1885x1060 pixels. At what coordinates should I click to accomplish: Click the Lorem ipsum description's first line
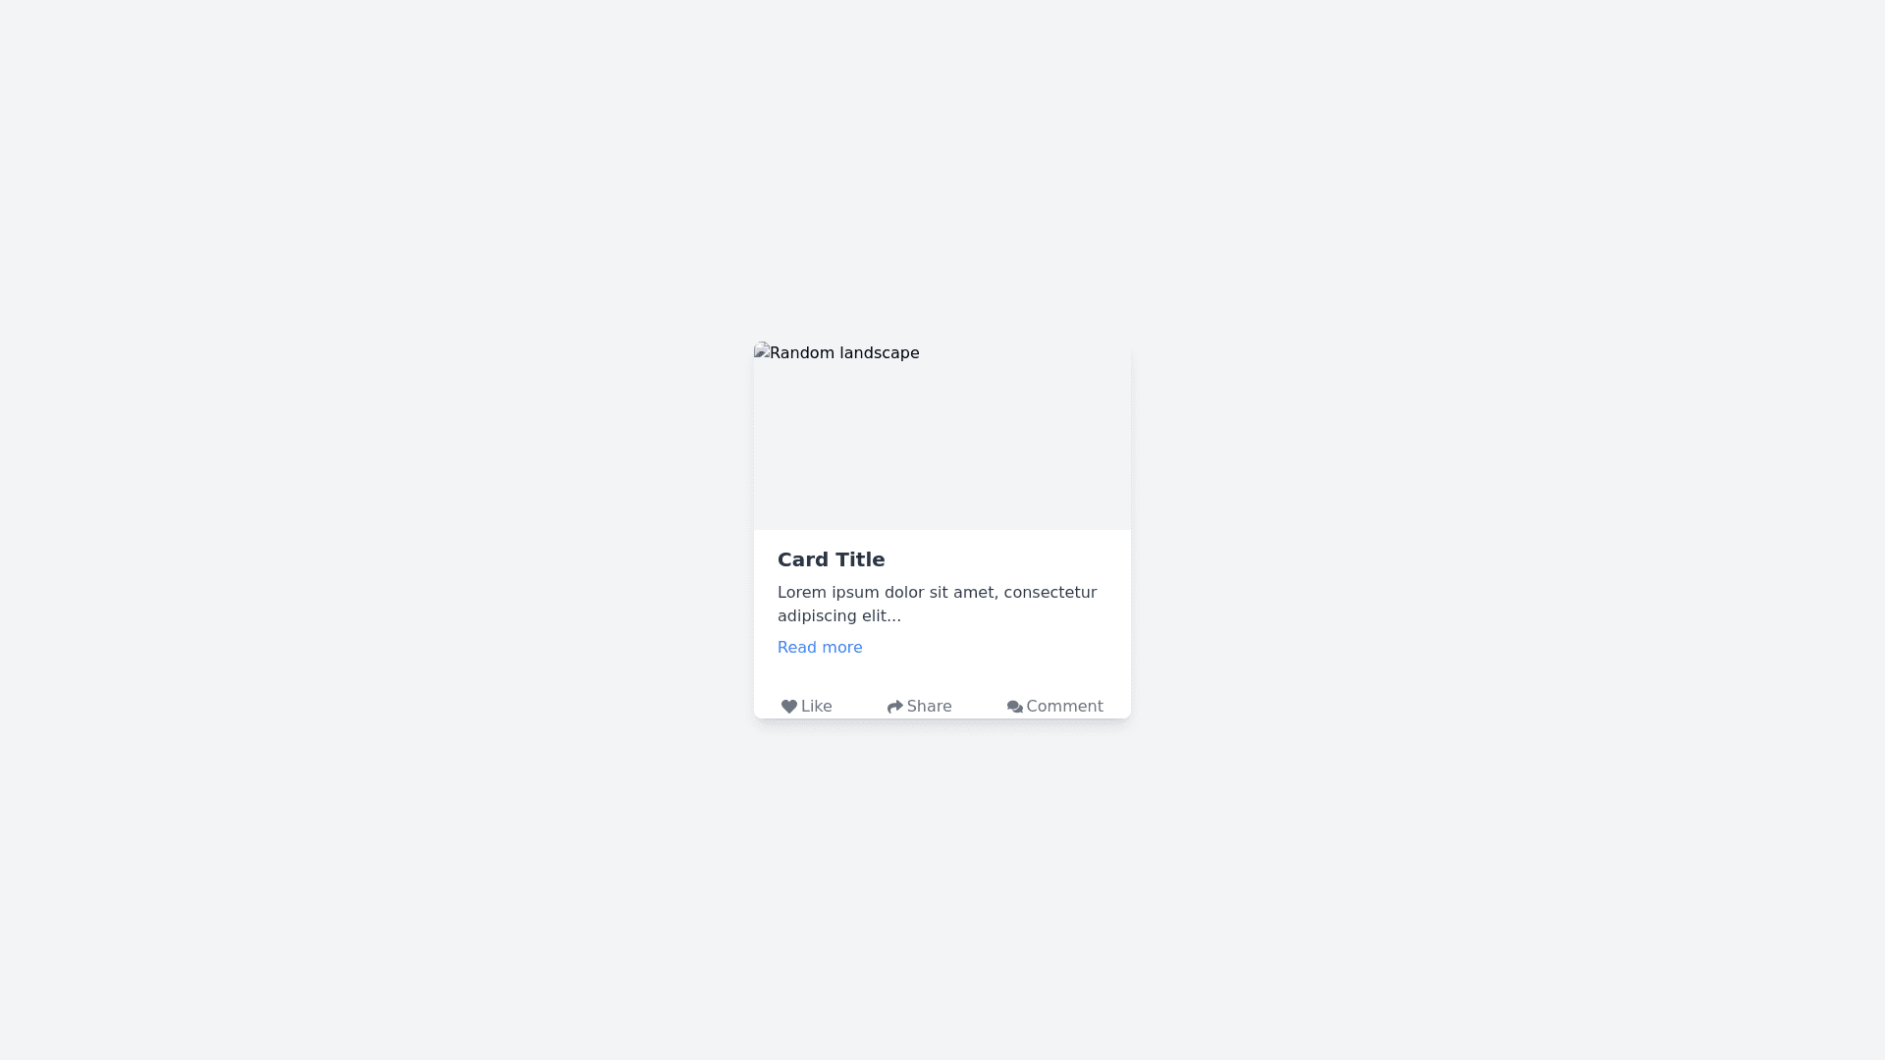[x=937, y=593]
